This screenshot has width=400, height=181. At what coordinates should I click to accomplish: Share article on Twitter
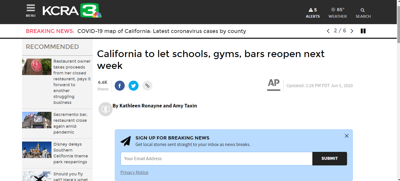tap(134, 86)
